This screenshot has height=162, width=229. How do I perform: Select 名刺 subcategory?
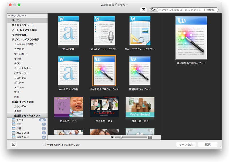coord(17,97)
